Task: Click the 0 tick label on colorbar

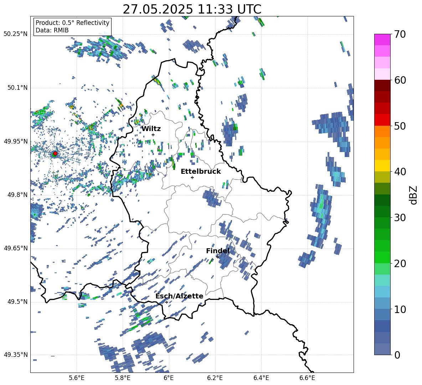Action: (397, 355)
